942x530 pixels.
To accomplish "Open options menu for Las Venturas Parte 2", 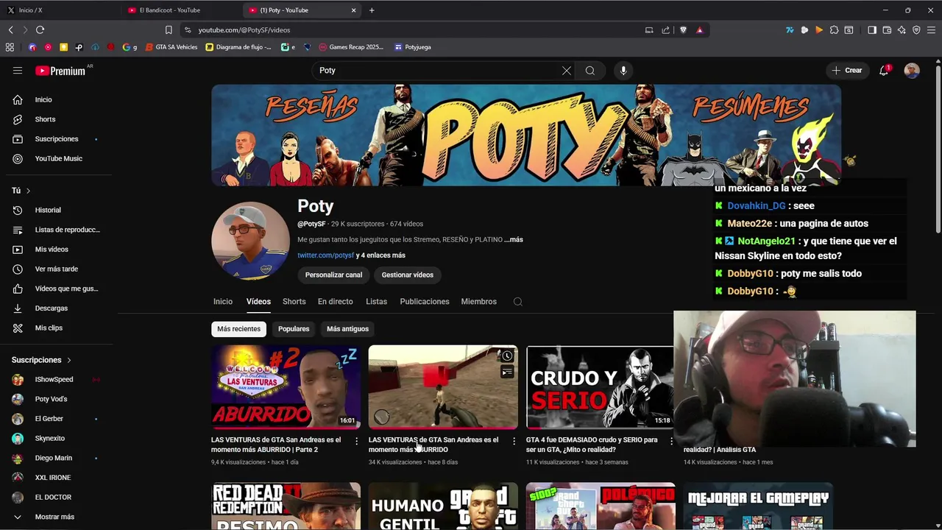I will (357, 442).
